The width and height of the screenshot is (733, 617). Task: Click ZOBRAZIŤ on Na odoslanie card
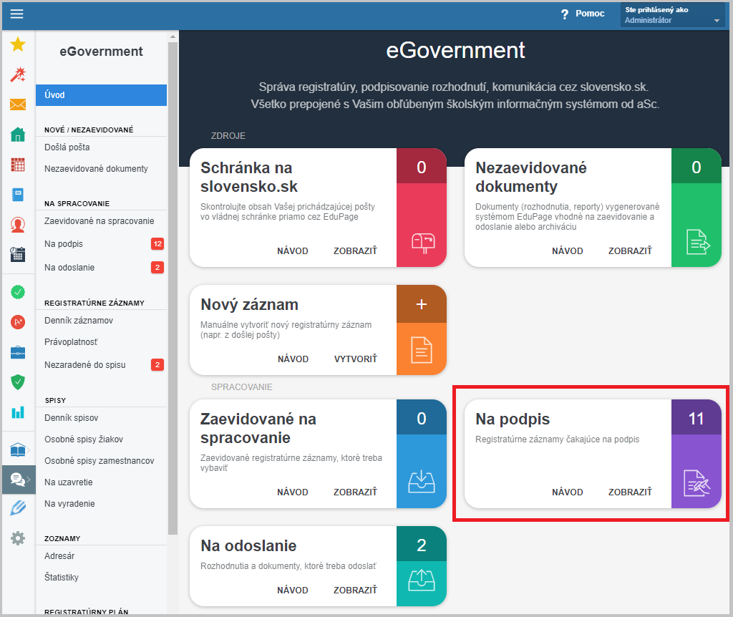[x=355, y=591]
